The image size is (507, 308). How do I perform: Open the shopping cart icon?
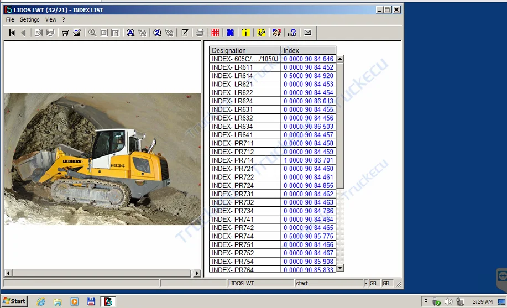(x=65, y=33)
